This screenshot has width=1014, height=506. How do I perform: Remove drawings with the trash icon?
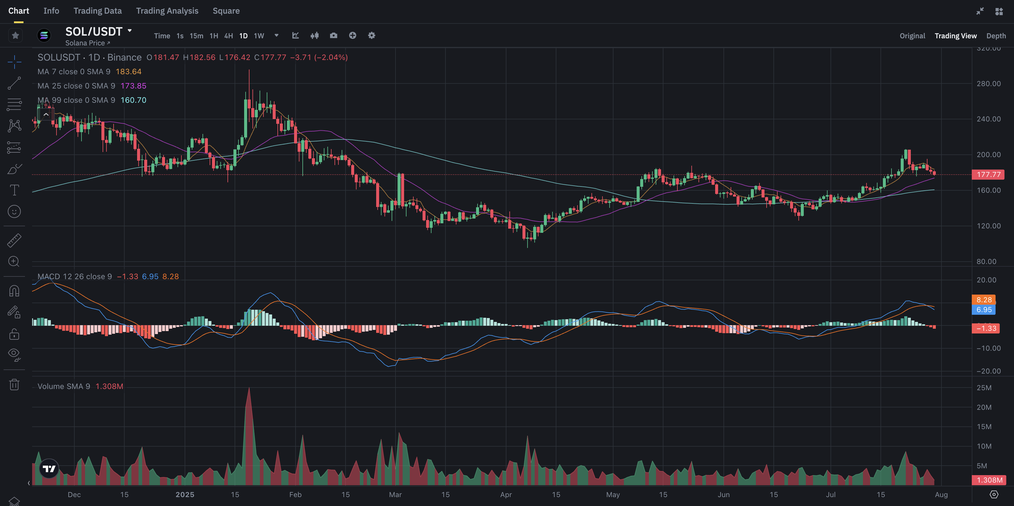point(14,384)
